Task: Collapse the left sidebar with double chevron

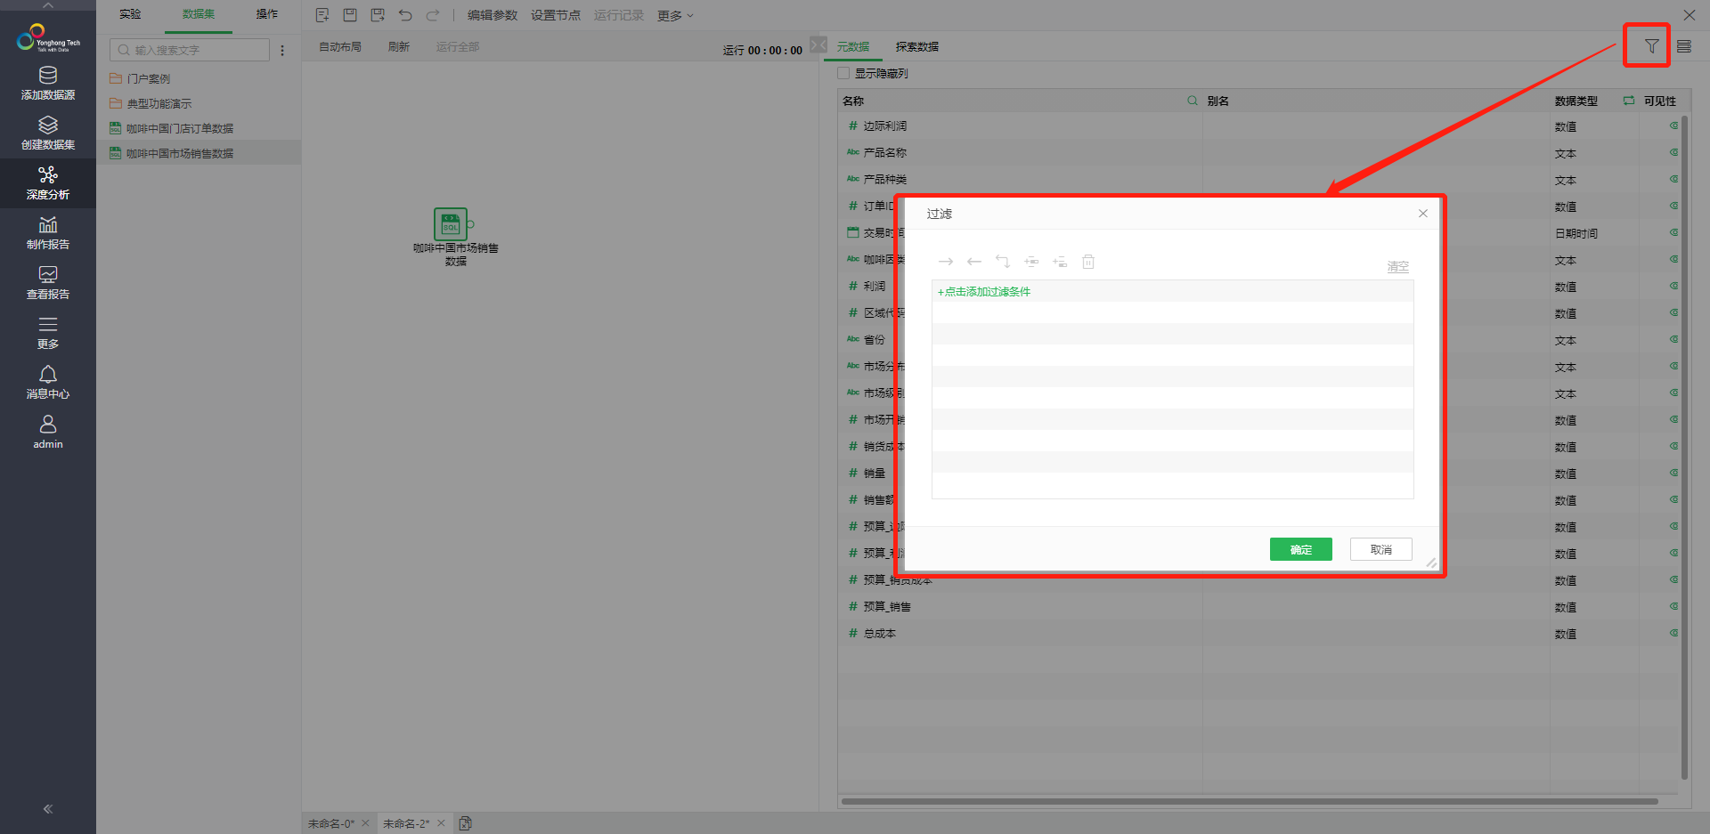Action: point(48,809)
